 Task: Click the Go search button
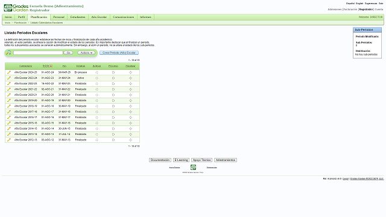pos(68,52)
